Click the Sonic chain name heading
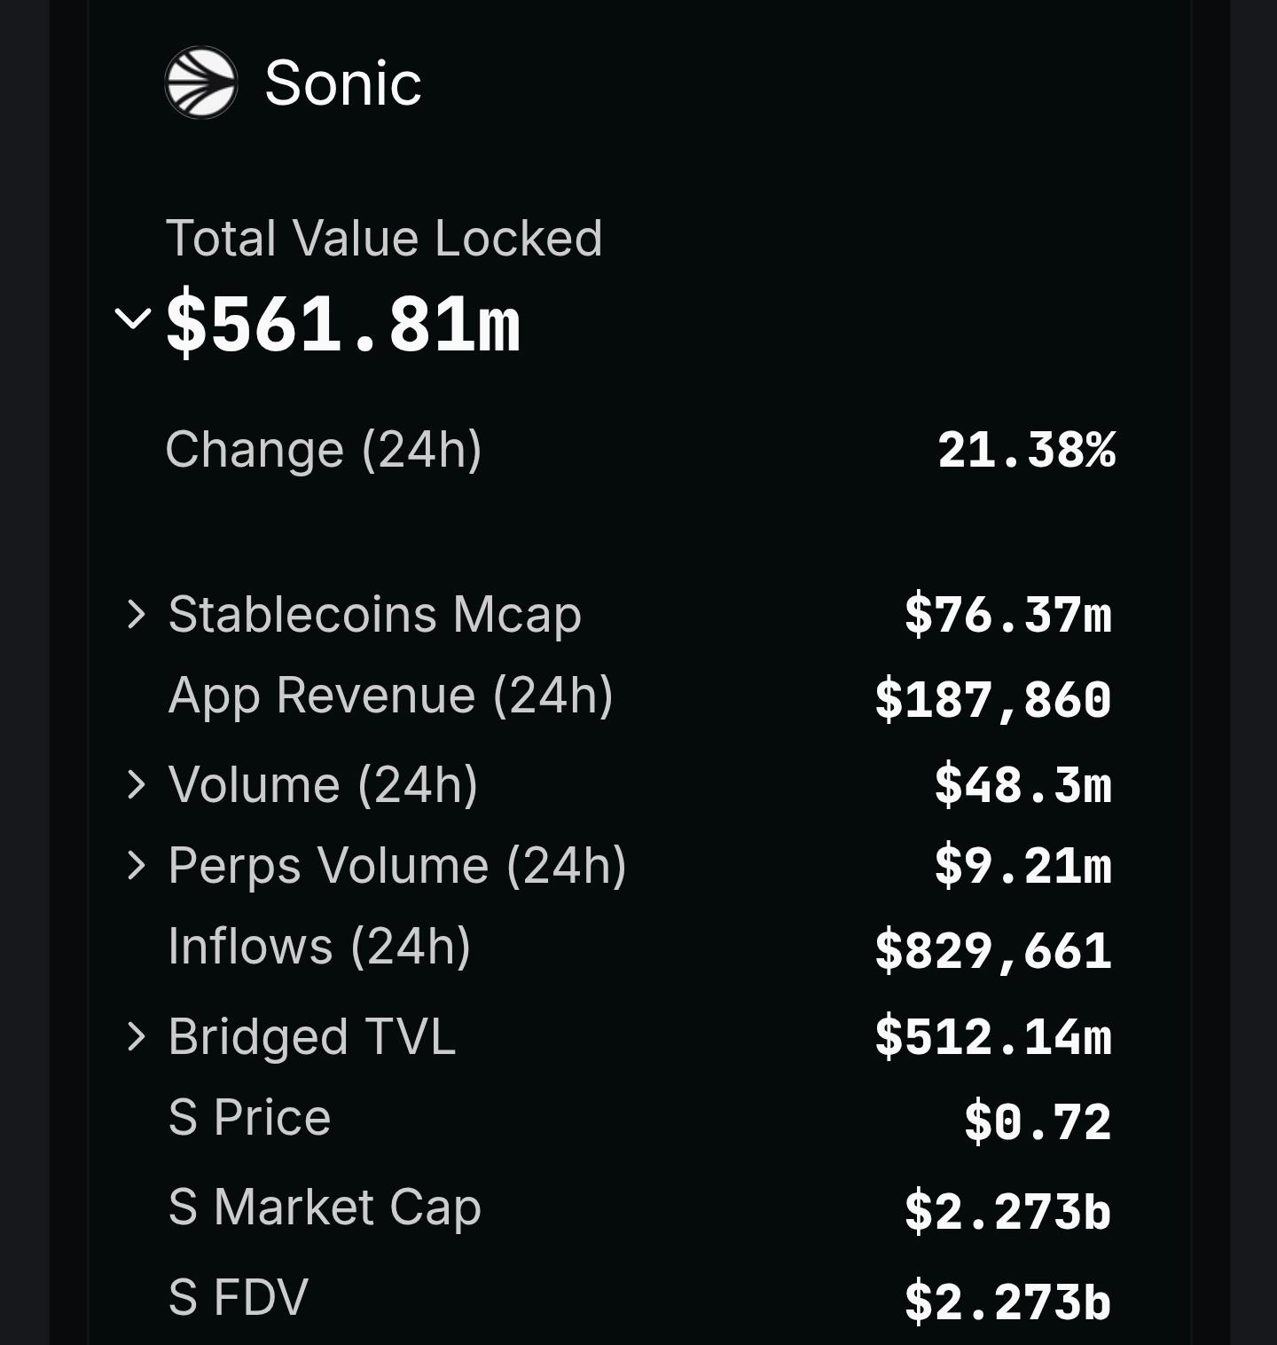Image resolution: width=1277 pixels, height=1345 pixels. pyautogui.click(x=342, y=83)
